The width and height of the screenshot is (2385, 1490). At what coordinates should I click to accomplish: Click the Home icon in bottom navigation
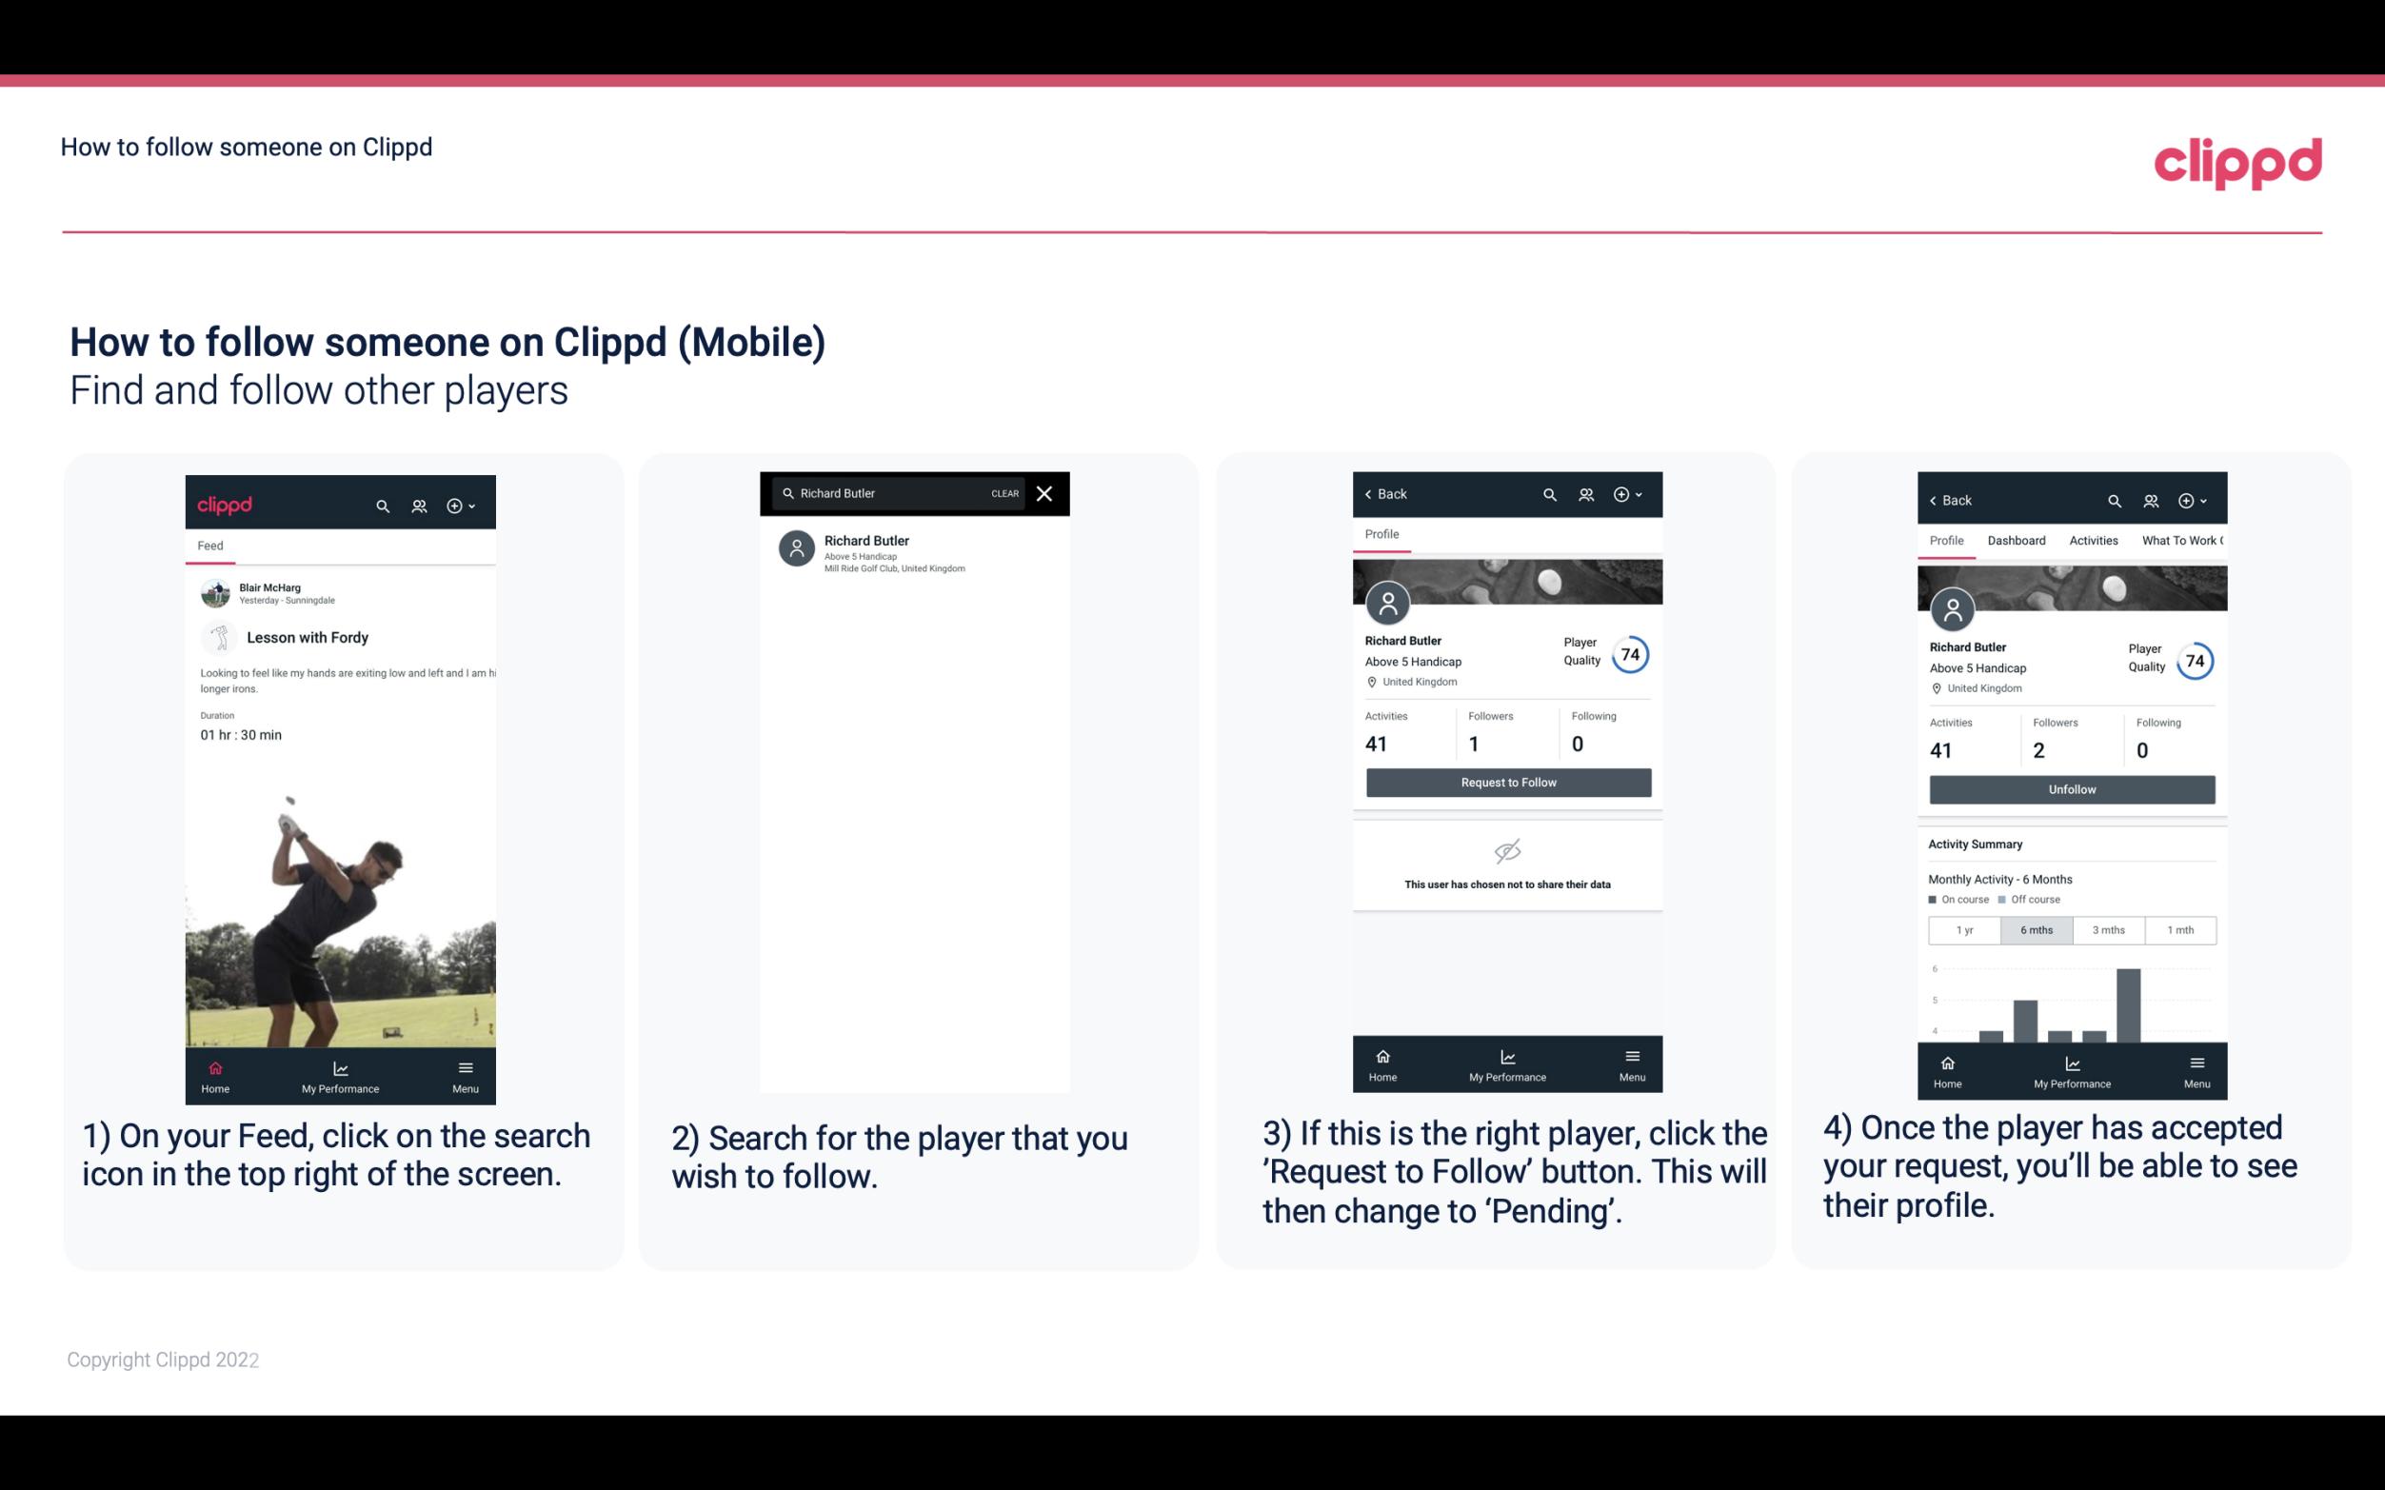click(x=216, y=1064)
